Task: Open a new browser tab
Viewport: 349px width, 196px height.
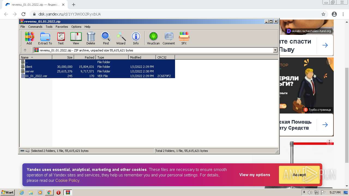Action: click(74, 5)
